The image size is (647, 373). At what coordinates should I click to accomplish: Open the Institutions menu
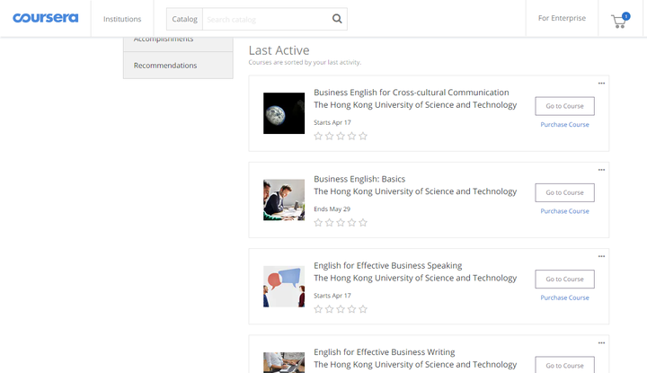(122, 19)
